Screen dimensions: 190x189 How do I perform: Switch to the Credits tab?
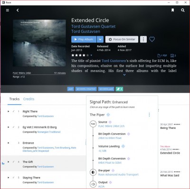click(x=28, y=99)
